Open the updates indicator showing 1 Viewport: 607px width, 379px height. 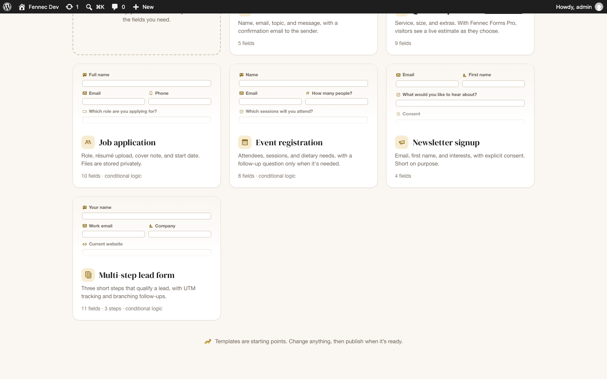point(73,7)
